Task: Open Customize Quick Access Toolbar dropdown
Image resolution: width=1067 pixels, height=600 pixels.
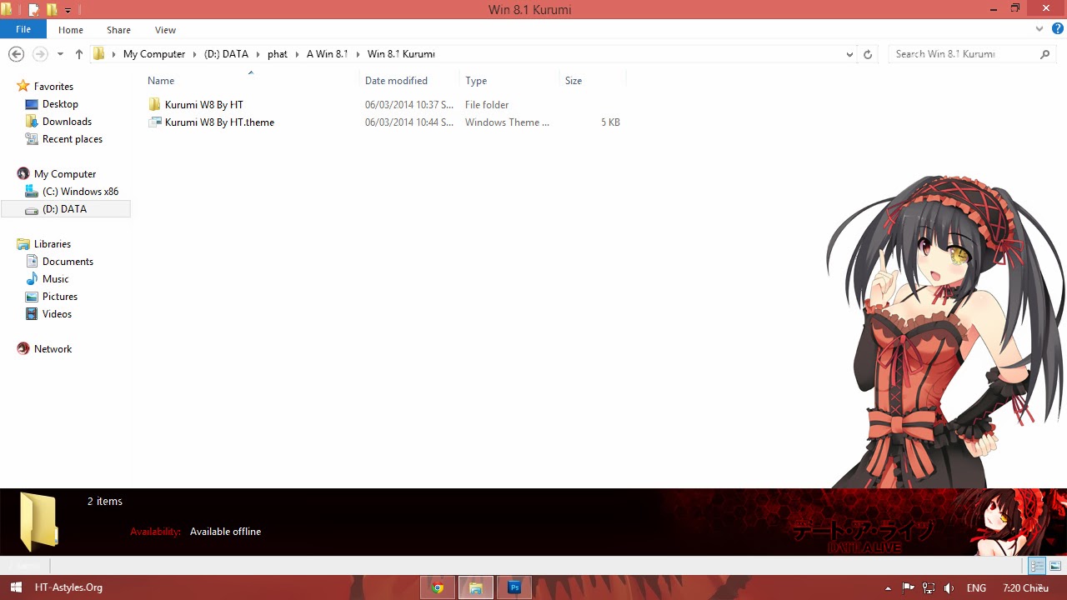Action: point(68,11)
